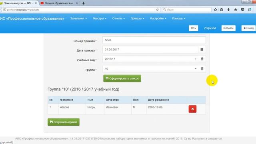Click the Назад button
Viewport: 256px width, 144px height.
pos(248,28)
